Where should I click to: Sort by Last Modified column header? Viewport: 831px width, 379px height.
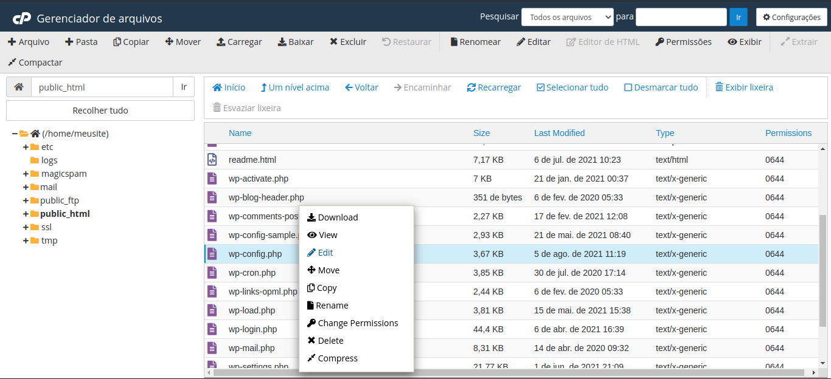coord(559,133)
